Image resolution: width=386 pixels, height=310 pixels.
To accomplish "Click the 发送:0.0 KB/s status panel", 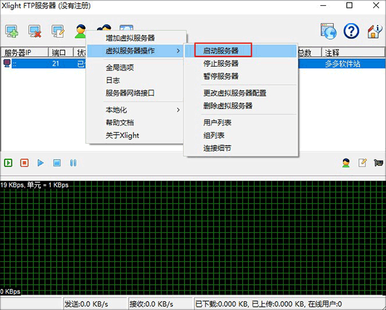I will [x=95, y=304].
